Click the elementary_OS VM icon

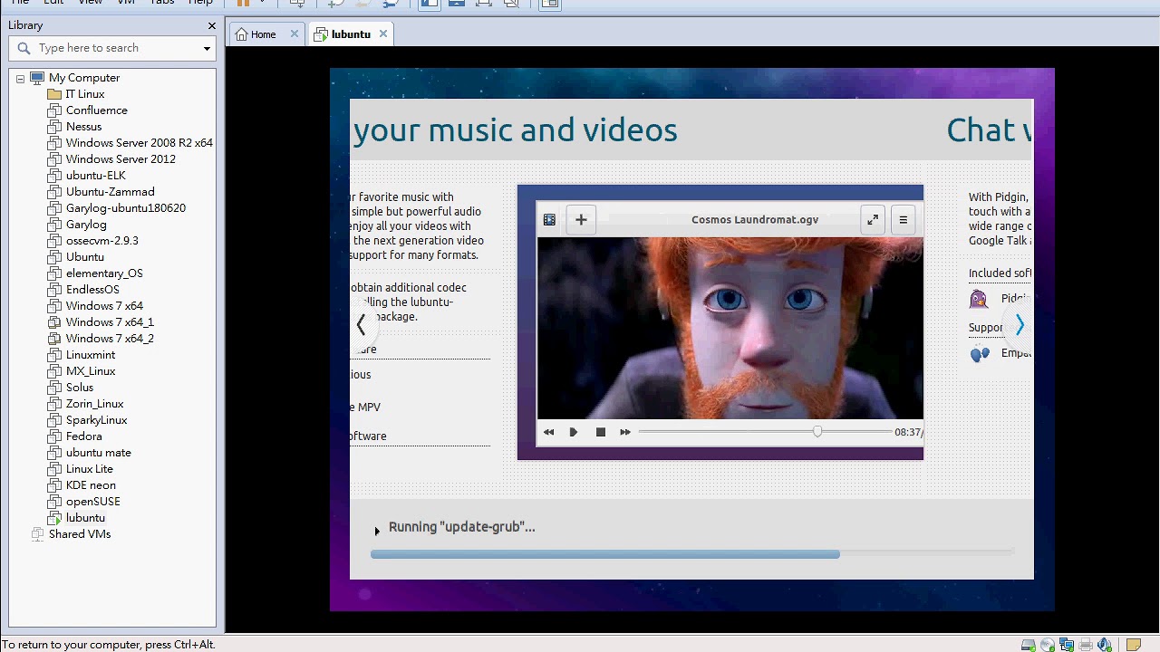pos(54,273)
